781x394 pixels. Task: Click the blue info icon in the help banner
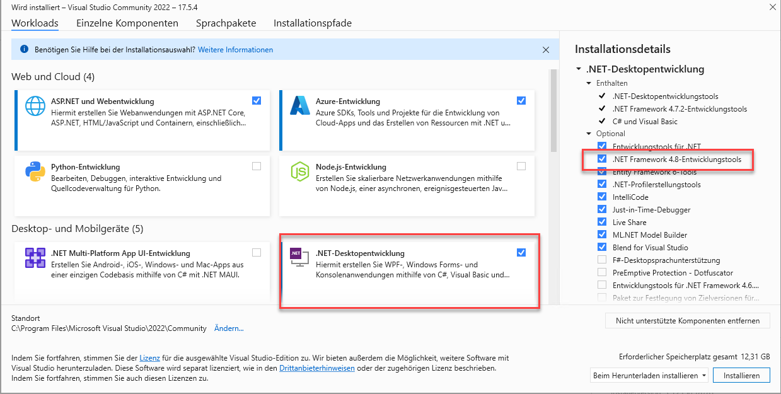point(24,49)
